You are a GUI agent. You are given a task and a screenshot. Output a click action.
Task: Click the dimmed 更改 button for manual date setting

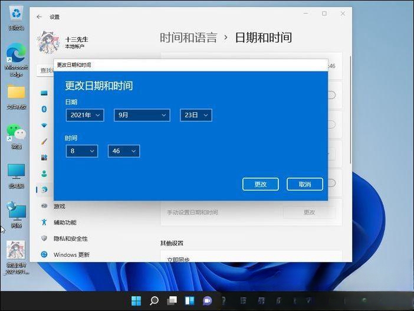(x=309, y=212)
